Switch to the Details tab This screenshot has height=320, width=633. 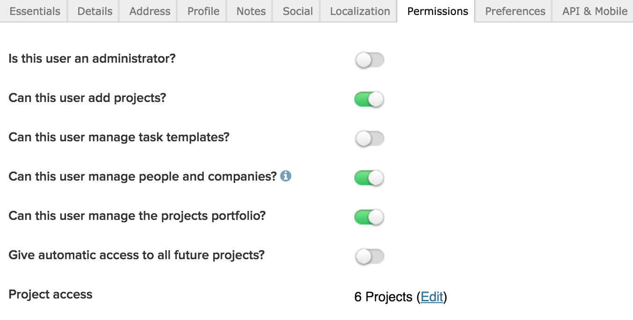click(x=95, y=11)
